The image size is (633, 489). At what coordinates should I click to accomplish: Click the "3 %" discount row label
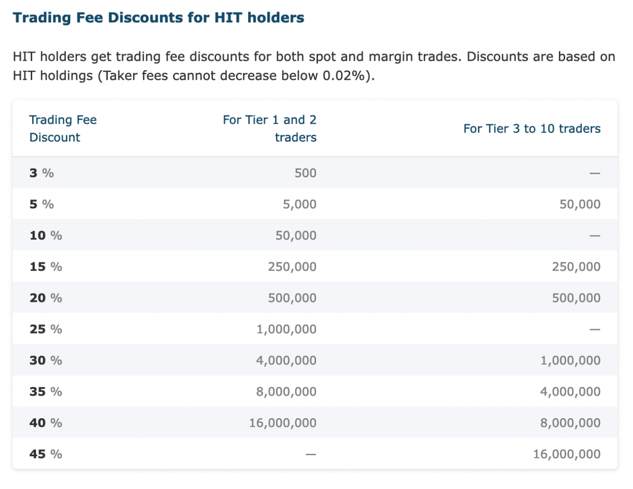pyautogui.click(x=42, y=173)
